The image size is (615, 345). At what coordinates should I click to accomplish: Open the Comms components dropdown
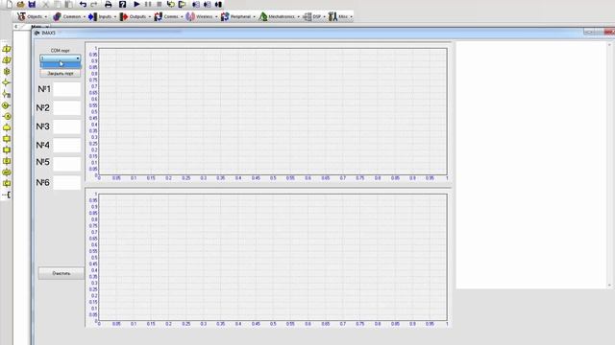[169, 16]
